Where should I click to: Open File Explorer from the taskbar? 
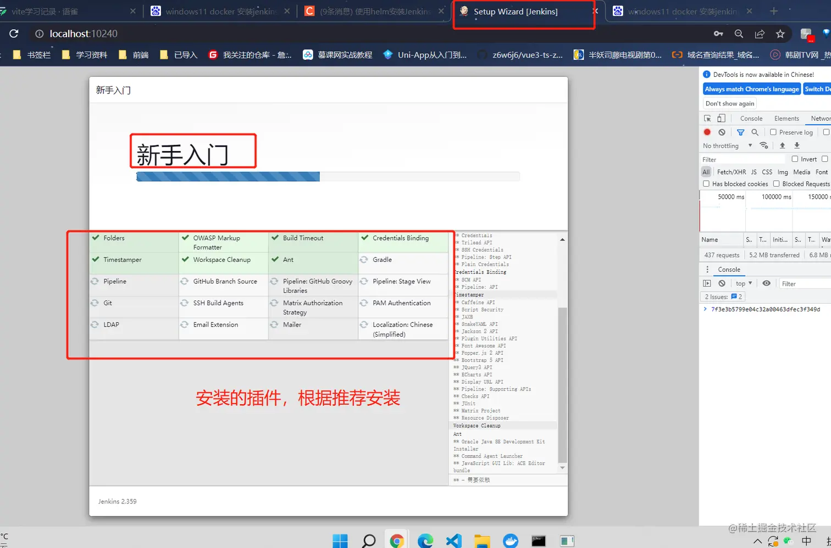pyautogui.click(x=482, y=541)
